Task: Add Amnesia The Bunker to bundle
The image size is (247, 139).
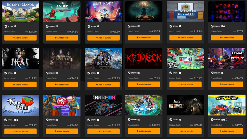Action: pos(185,131)
